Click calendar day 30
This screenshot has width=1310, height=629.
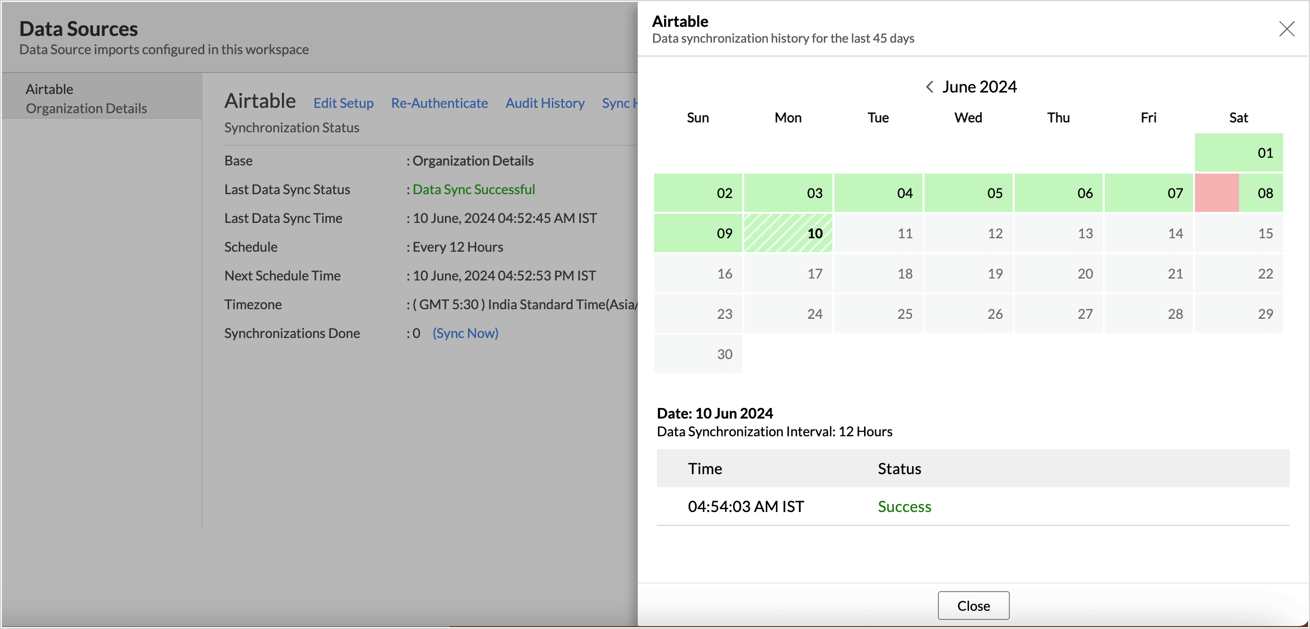point(698,353)
